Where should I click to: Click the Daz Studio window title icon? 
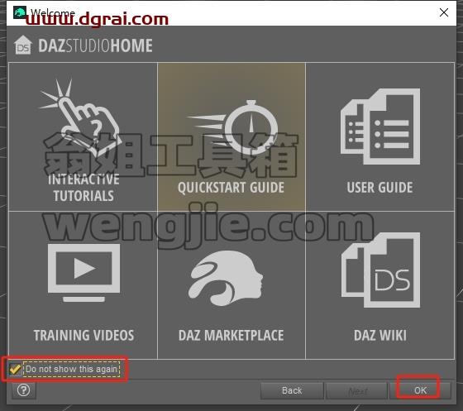click(20, 12)
